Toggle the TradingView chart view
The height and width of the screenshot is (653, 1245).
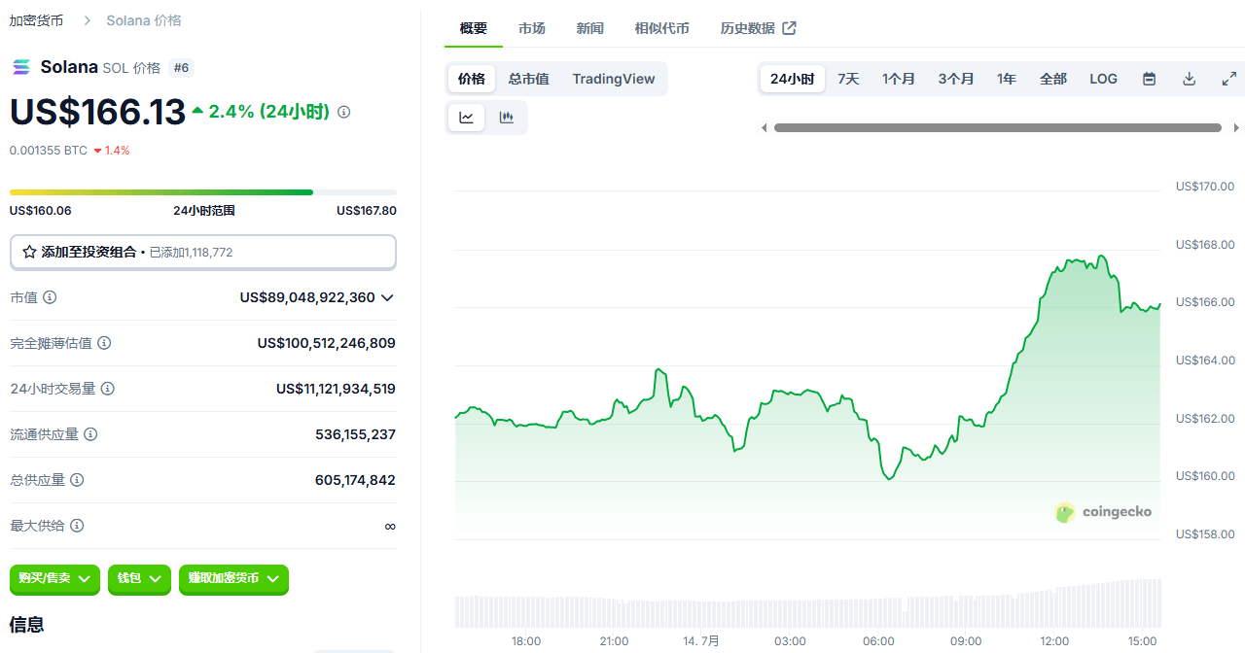[614, 79]
